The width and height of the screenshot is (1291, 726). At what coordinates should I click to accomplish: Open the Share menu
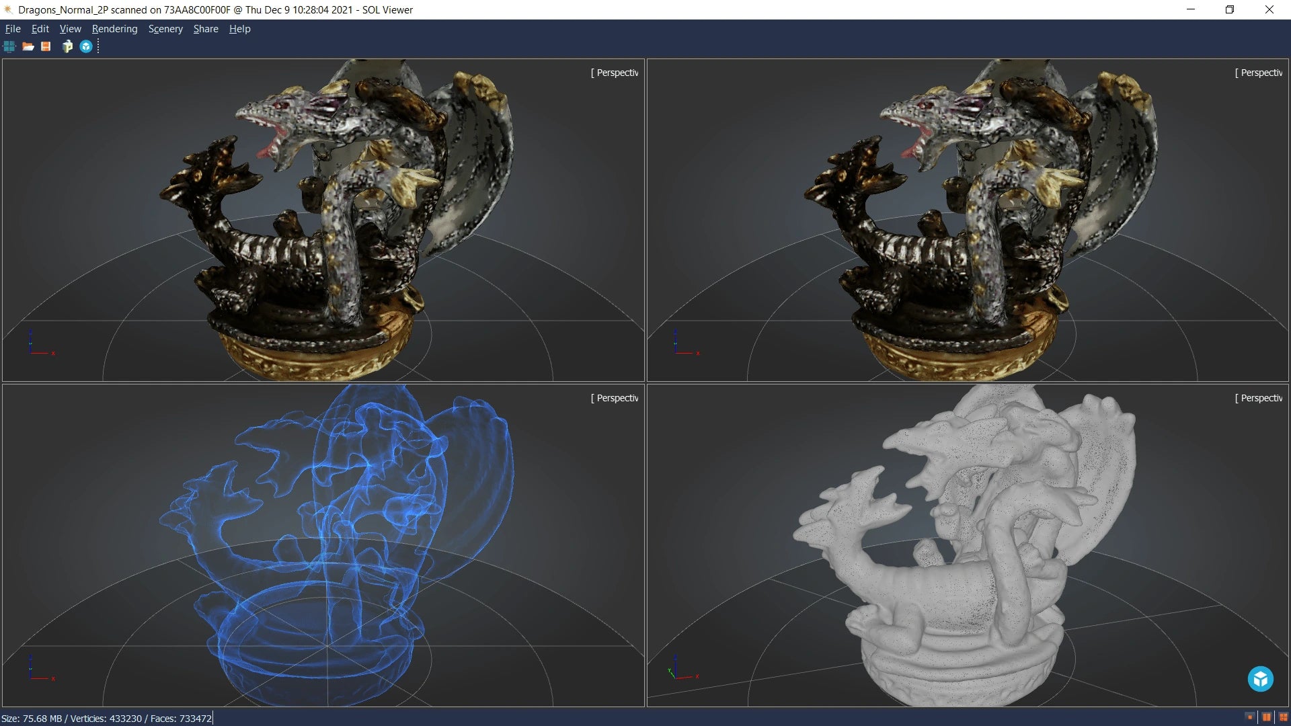pyautogui.click(x=206, y=29)
